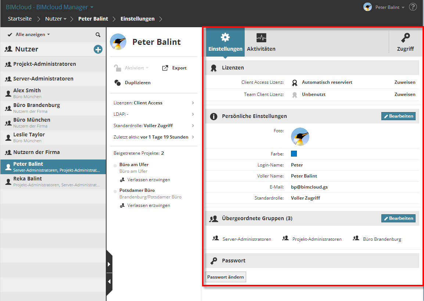Select Büro Brandenburg group in list

coord(53,108)
